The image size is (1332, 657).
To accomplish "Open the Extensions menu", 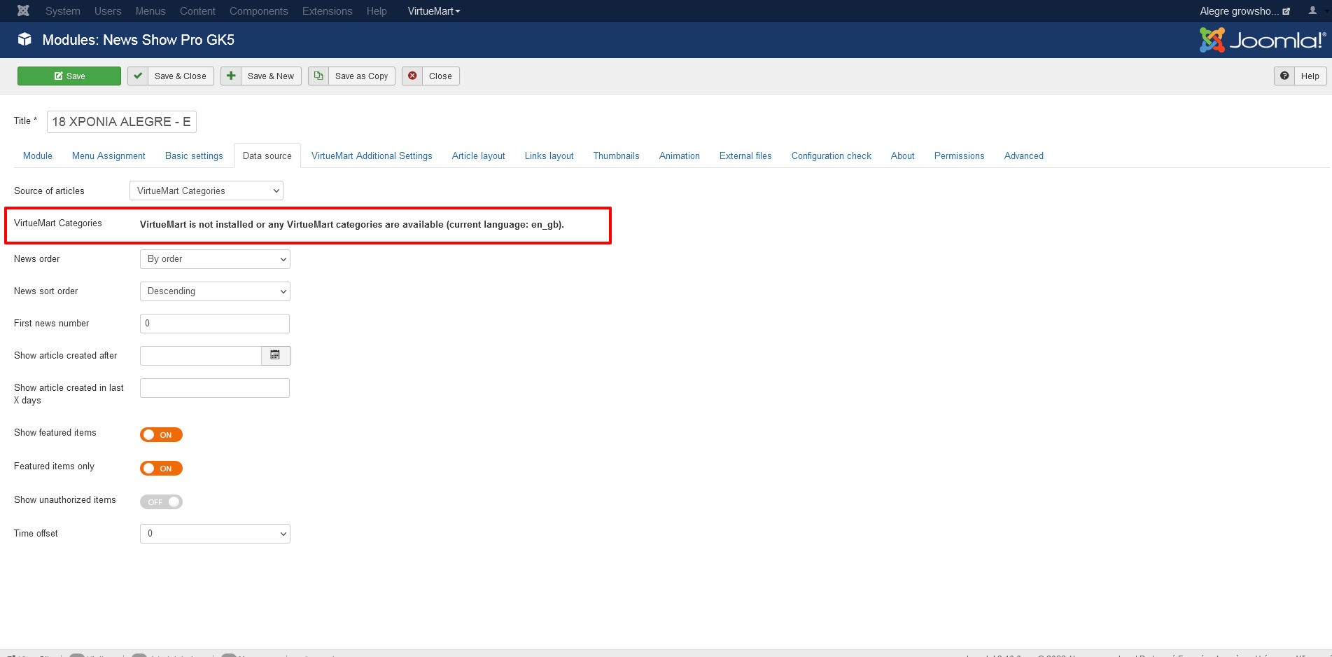I will pos(328,11).
